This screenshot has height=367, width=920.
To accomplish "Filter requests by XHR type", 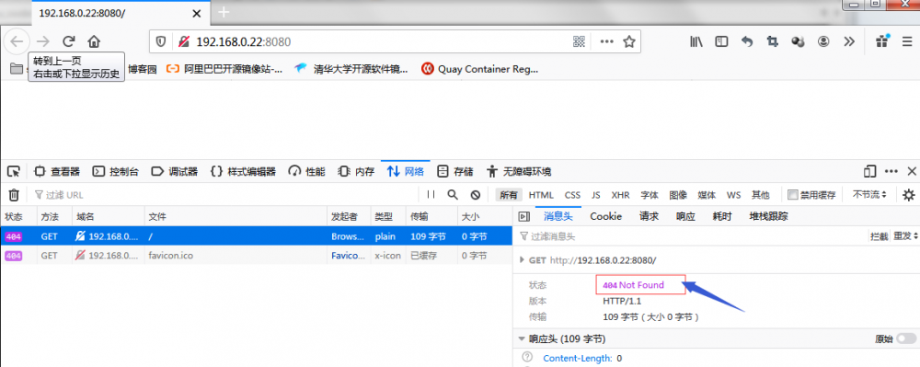I will click(x=620, y=195).
